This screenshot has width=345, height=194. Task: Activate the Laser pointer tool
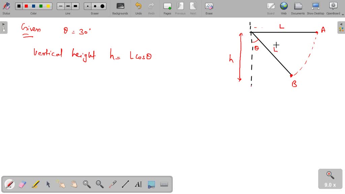113,184
